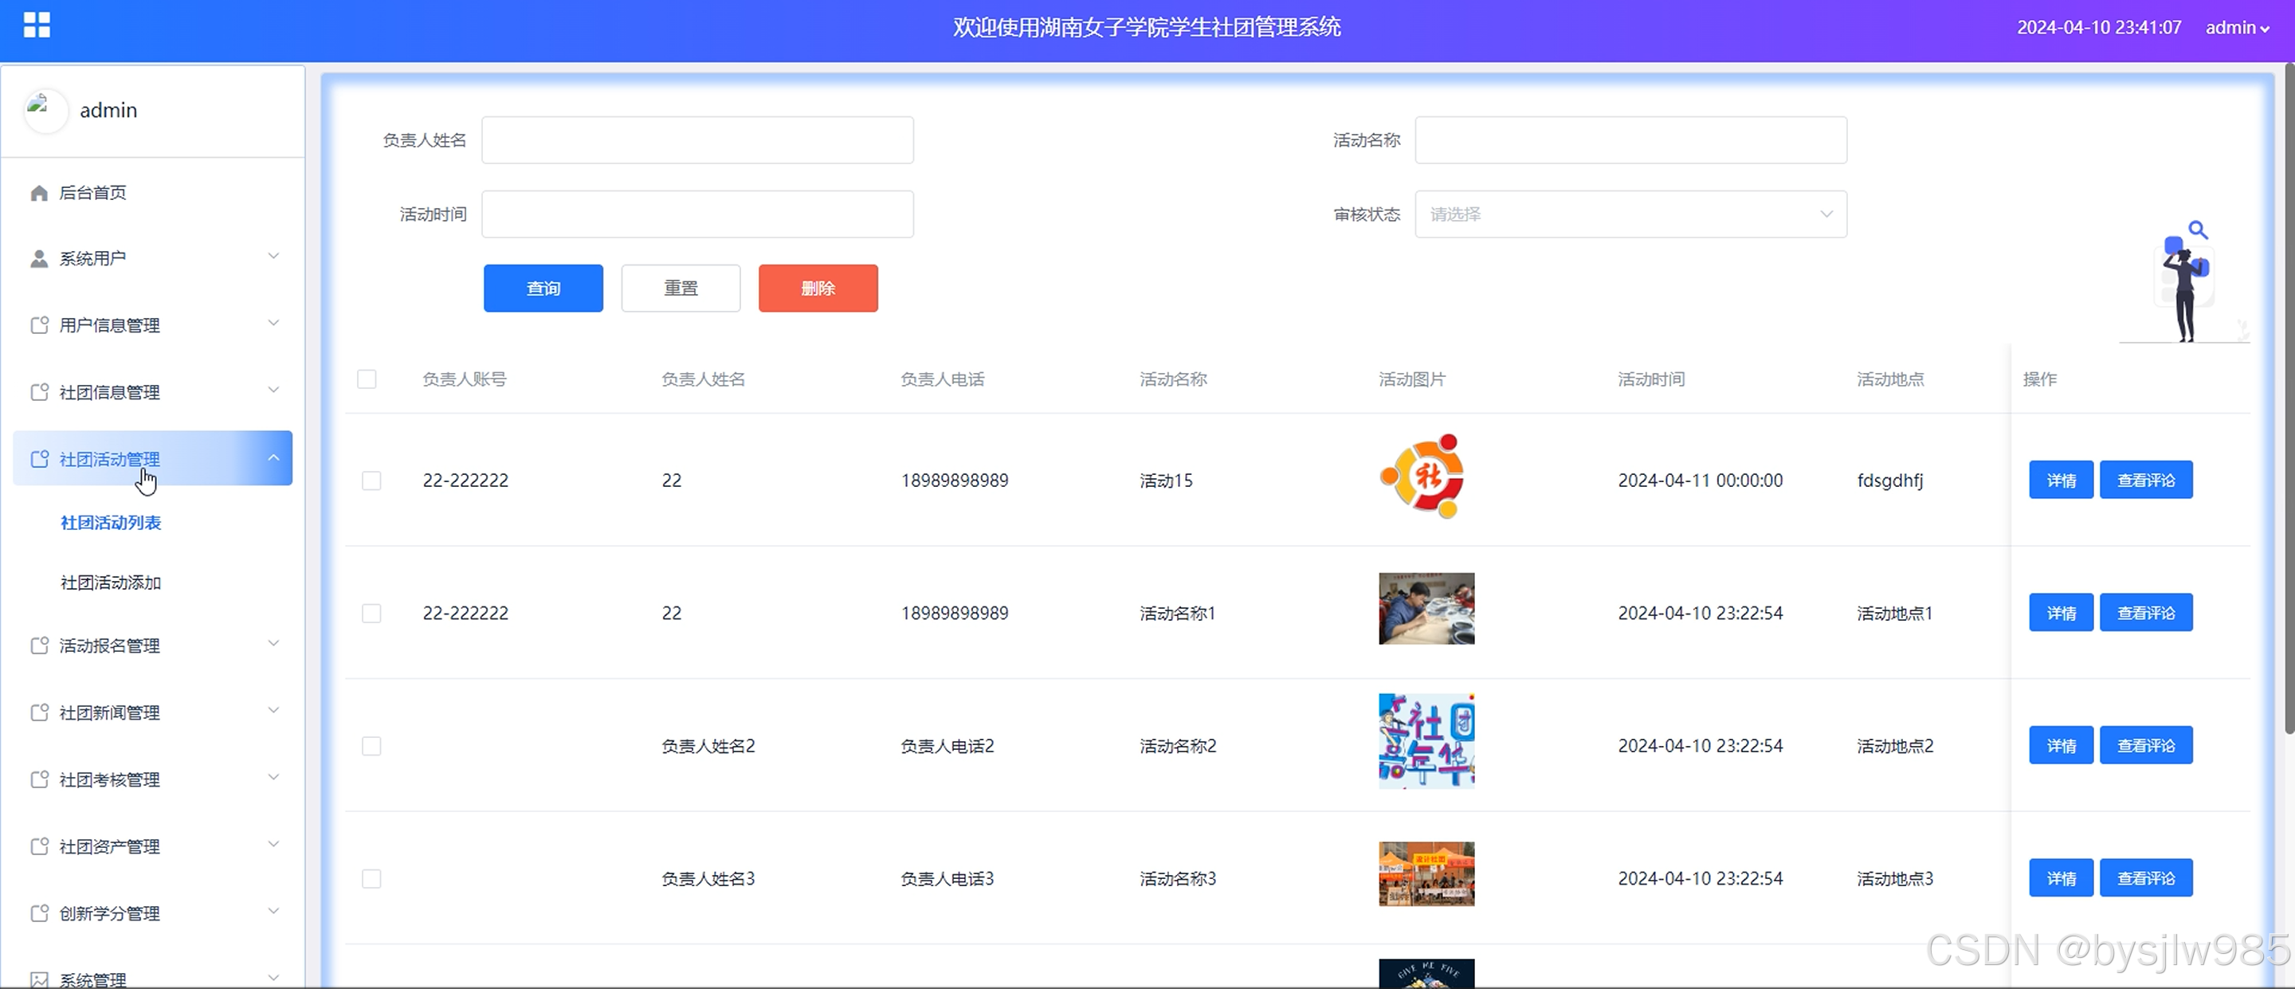
Task: Open 社团活动列表 submenu item
Action: 111,523
